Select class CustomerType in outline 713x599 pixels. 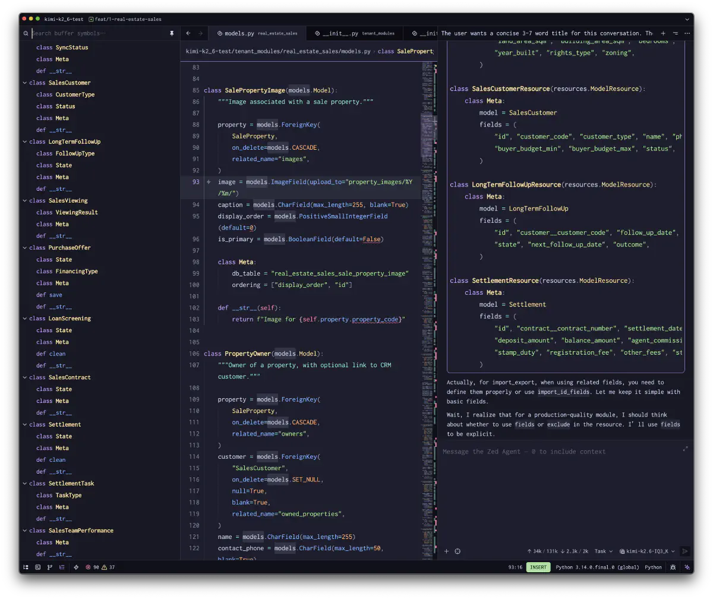click(x=65, y=94)
